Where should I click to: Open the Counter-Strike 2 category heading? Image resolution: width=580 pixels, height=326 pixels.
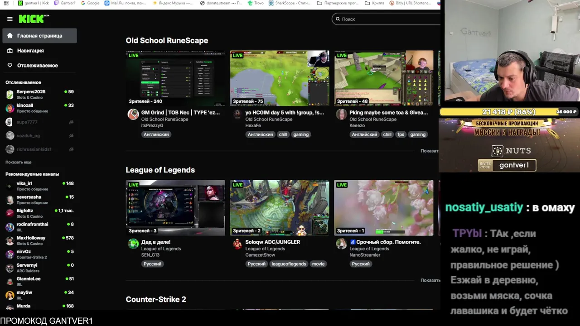156,299
